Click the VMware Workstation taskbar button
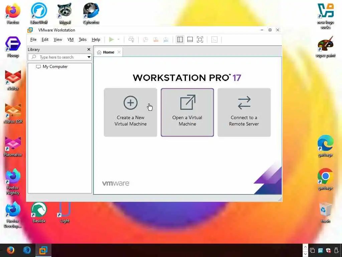342x257 pixels. coord(43,250)
